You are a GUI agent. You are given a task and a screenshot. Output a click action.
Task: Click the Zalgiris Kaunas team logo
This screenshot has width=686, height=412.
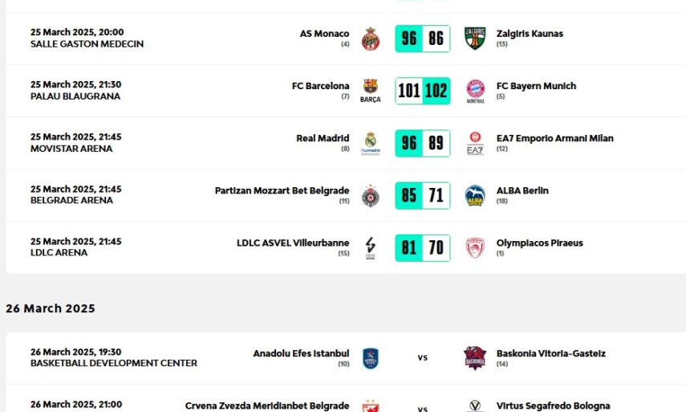point(475,39)
